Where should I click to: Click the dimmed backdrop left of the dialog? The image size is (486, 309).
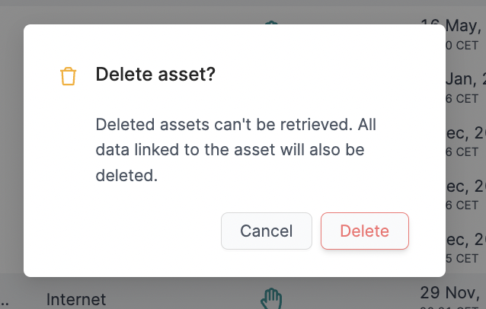click(x=11, y=148)
